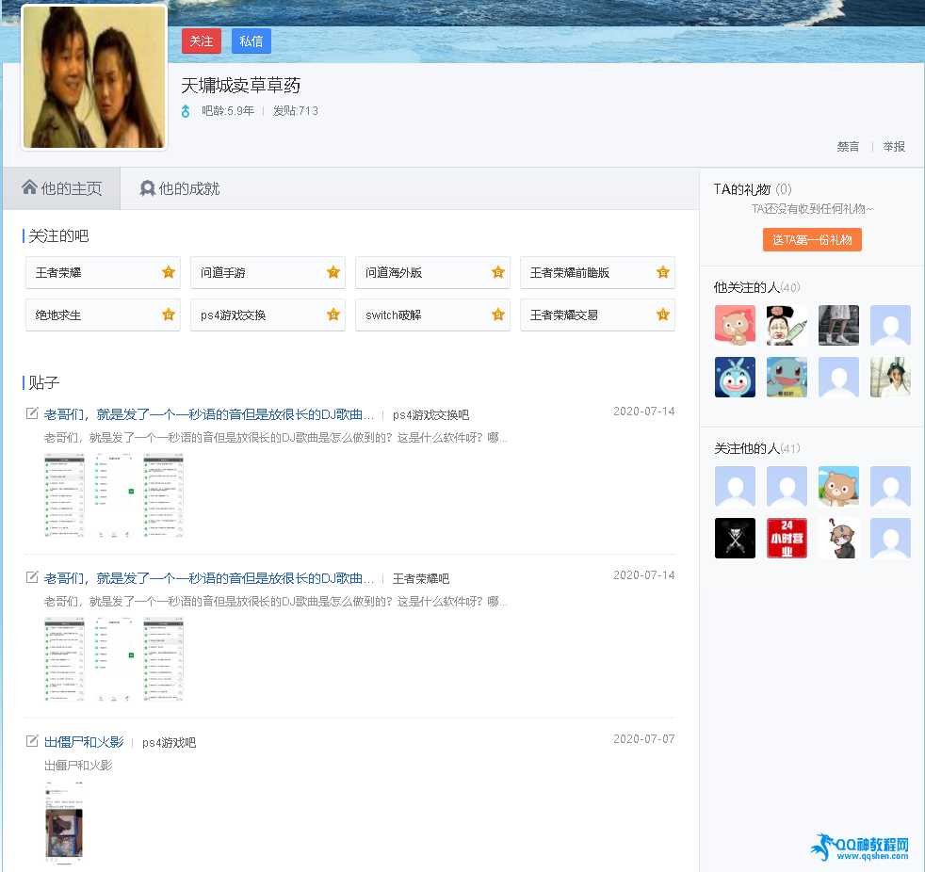This screenshot has width=925, height=872.
Task: Open the 王者荣耀 forum card
Action: tap(104, 272)
